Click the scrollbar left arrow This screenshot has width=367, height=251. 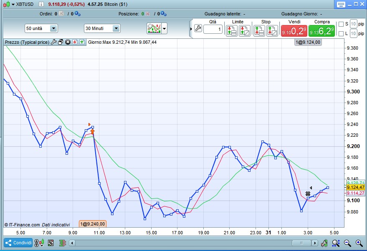(72, 243)
